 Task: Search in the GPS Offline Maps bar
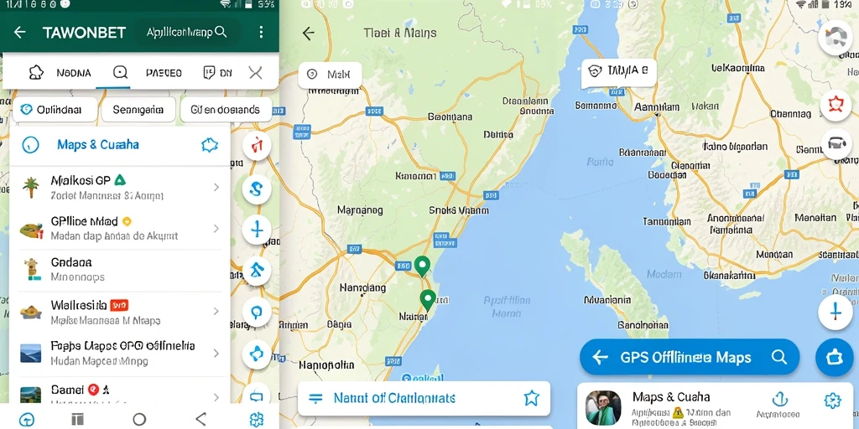[x=779, y=357]
